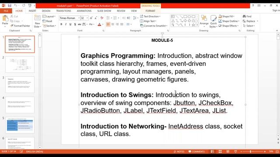Click the Save icon in quick access
The height and width of the screenshot is (157, 280).
10,6
